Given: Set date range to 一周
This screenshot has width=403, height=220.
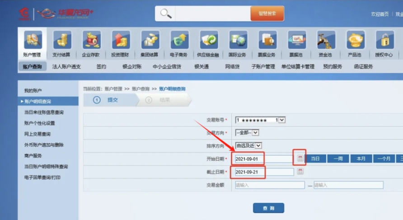Looking at the screenshot, I should pyautogui.click(x=338, y=159).
